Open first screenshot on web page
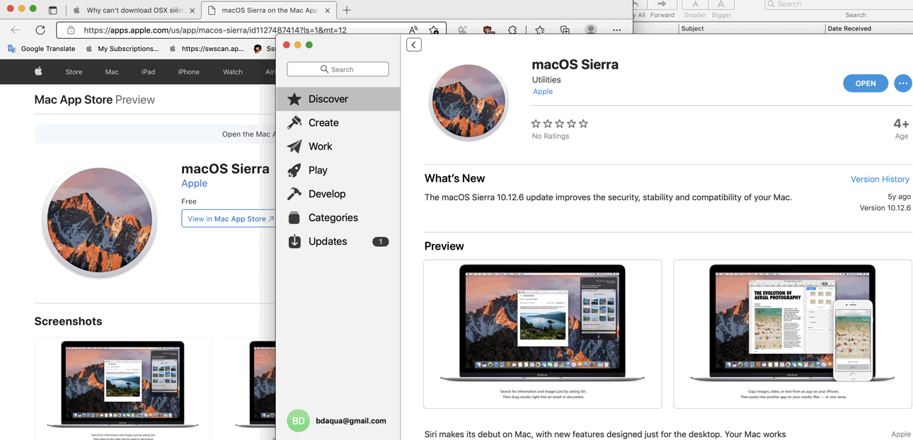 pos(122,389)
